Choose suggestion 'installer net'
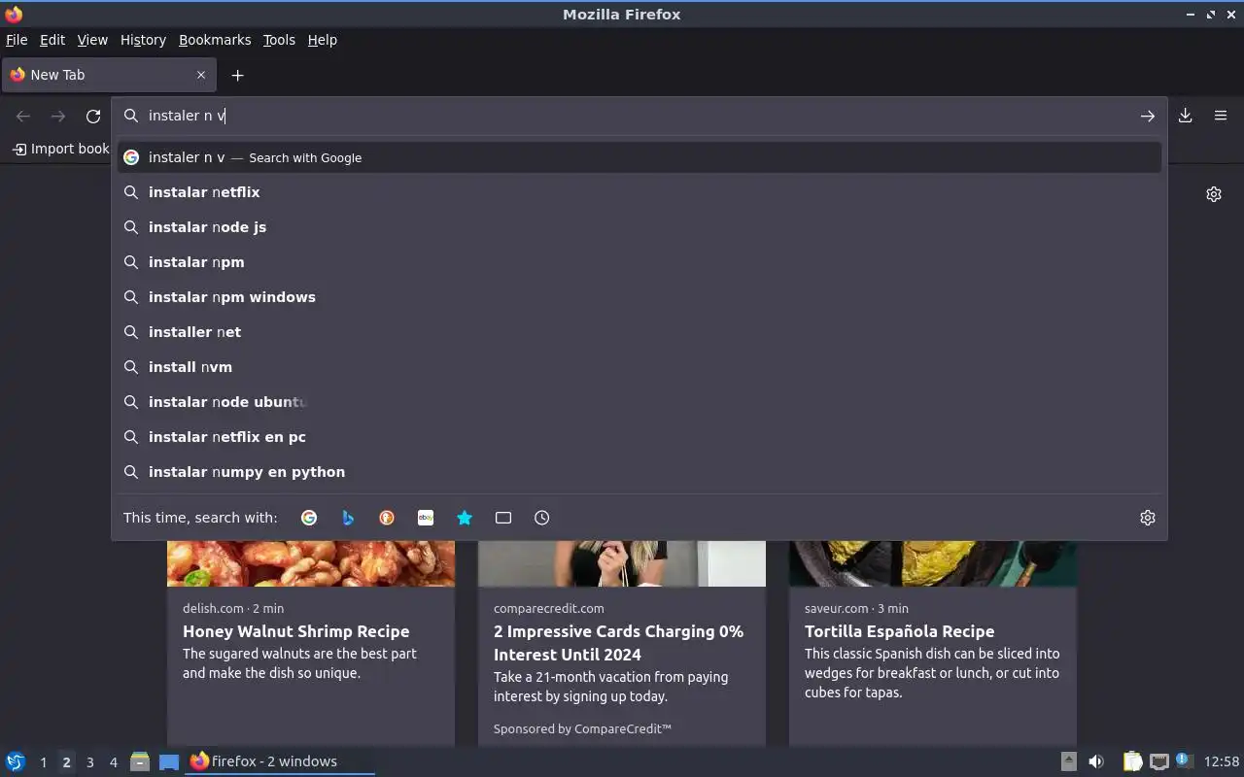1244x777 pixels. (639, 332)
